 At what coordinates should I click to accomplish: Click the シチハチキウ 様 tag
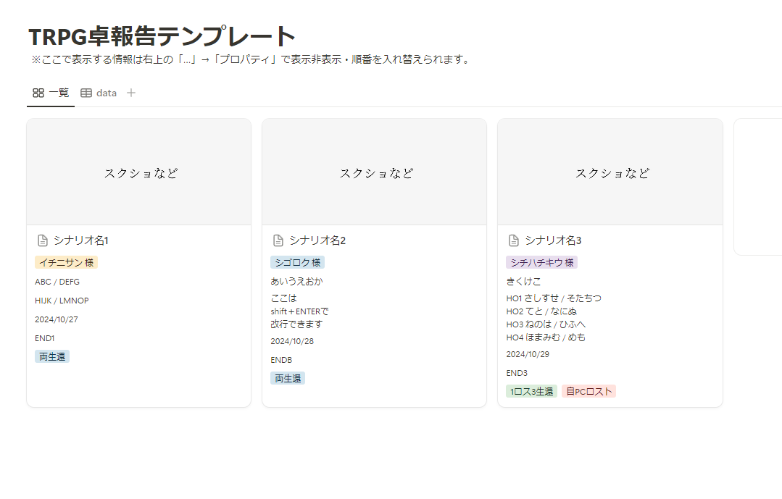[x=541, y=262]
